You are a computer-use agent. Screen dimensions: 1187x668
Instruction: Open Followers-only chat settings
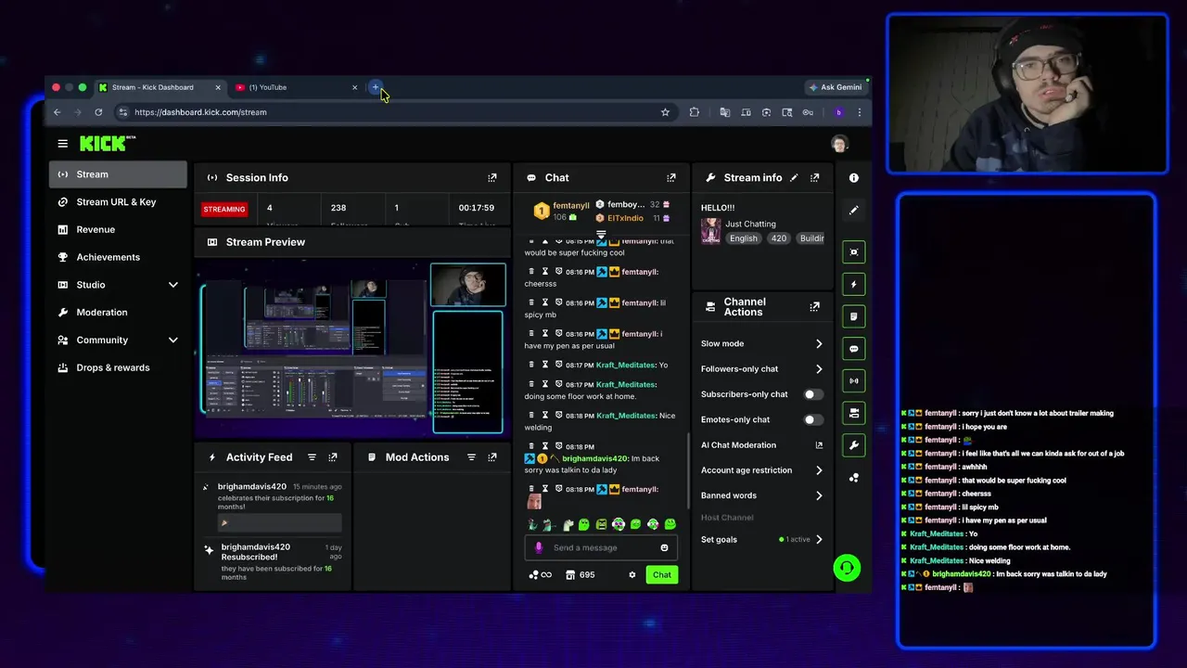pyautogui.click(x=761, y=369)
